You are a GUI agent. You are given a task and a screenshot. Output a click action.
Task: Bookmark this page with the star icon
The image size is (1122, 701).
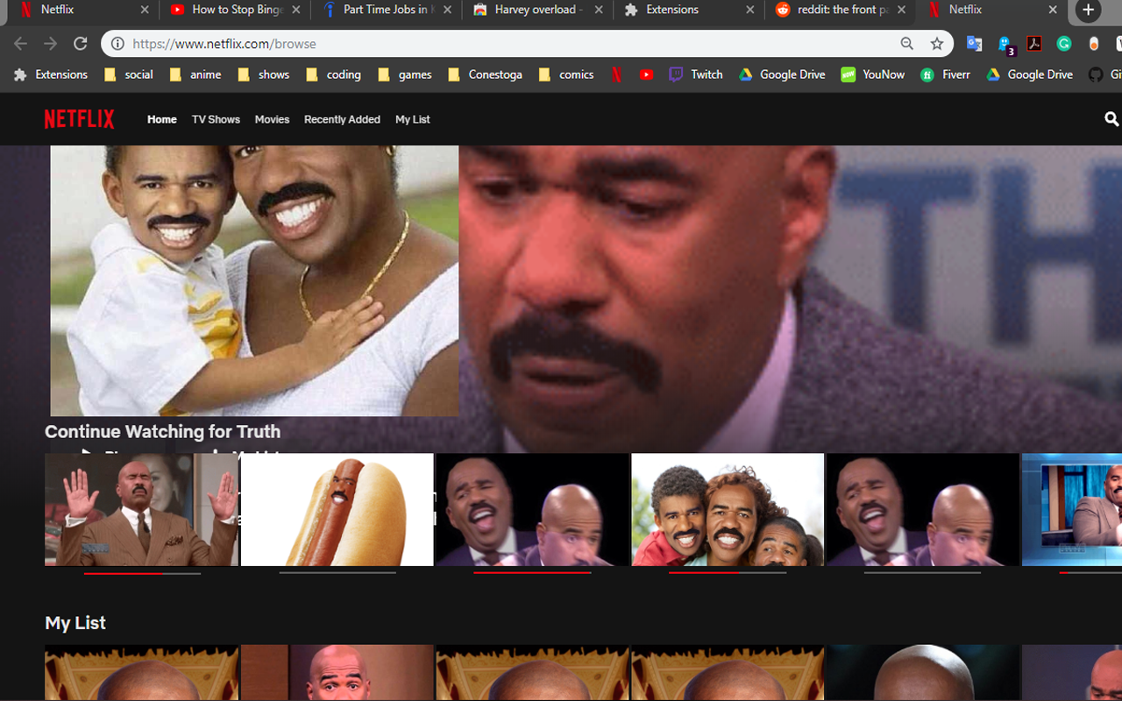[937, 44]
